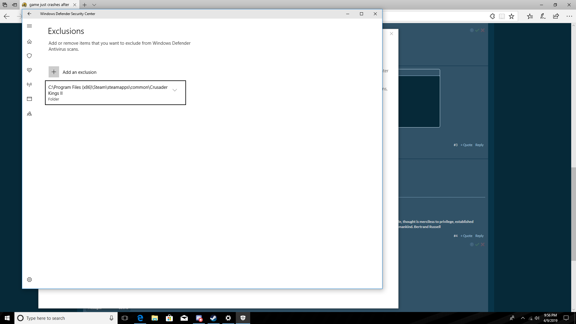Image resolution: width=576 pixels, height=324 pixels.
Task: Click the +Quote link on post #4
Action: pos(466,236)
